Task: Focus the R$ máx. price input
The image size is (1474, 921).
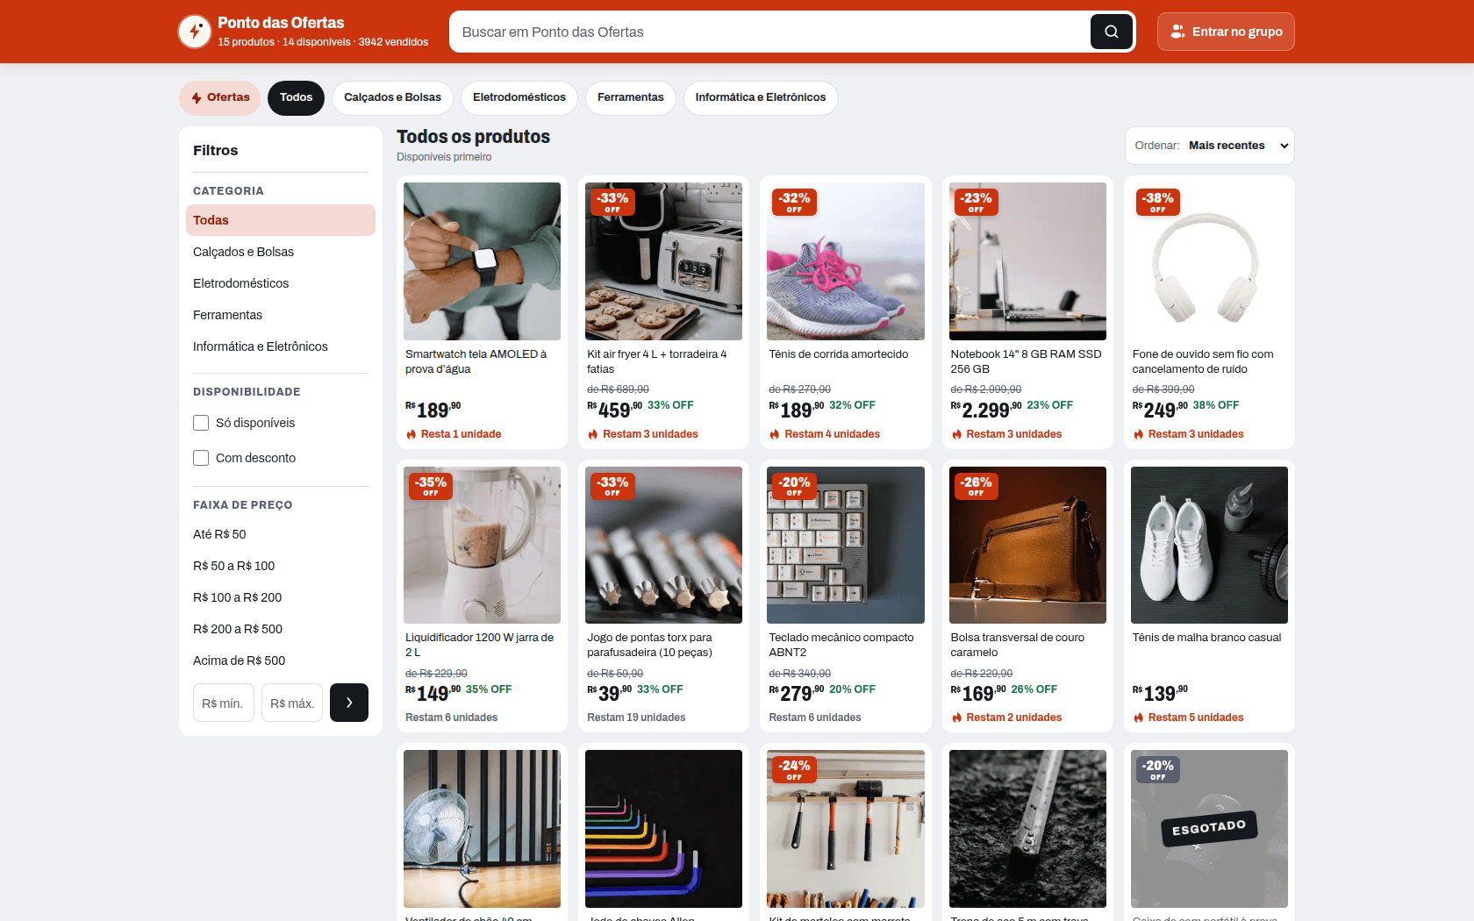Action: point(292,703)
